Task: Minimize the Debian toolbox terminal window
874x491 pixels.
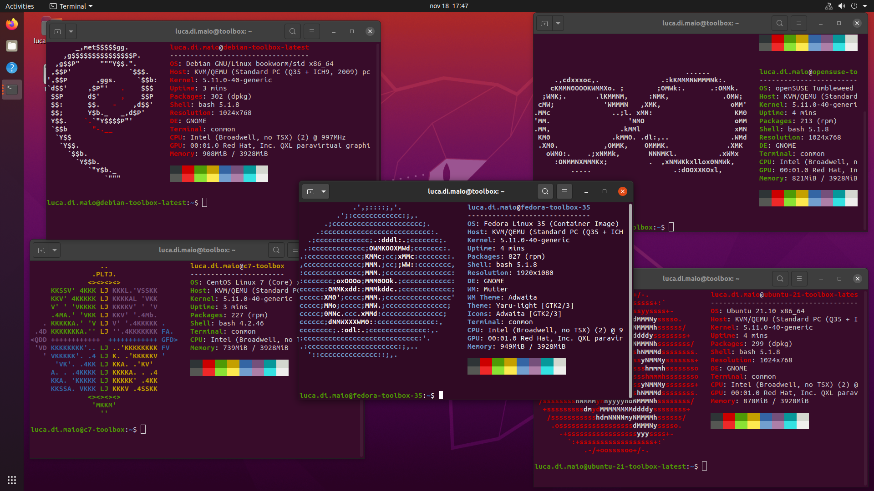Action: tap(334, 31)
